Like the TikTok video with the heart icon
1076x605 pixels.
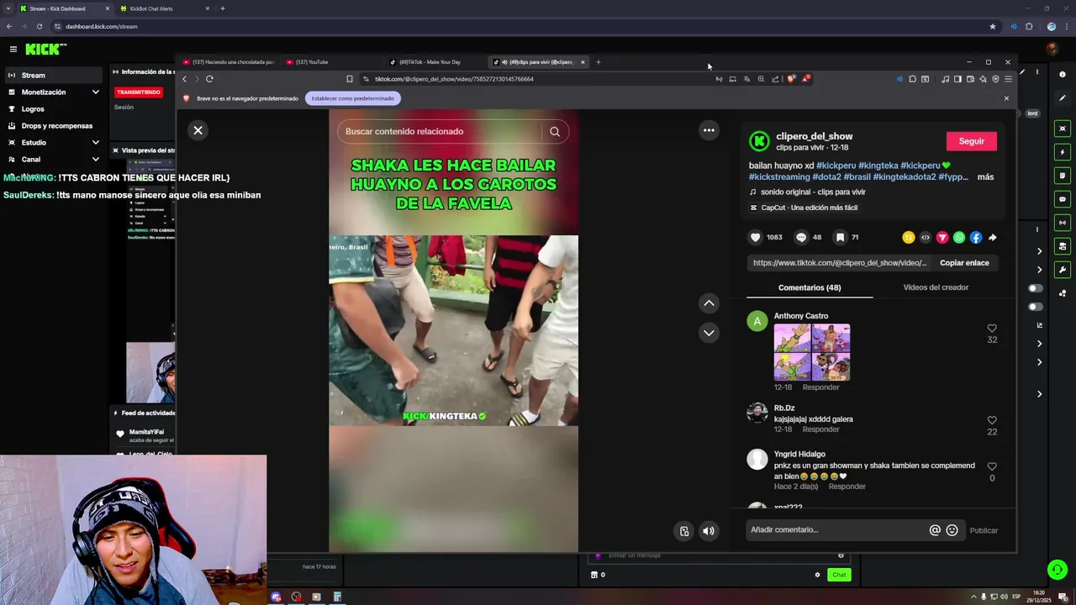tap(755, 237)
